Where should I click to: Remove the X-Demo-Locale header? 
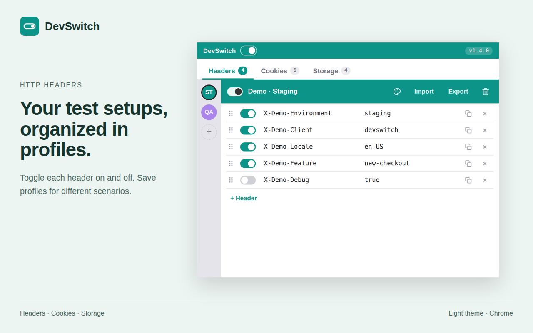(485, 147)
